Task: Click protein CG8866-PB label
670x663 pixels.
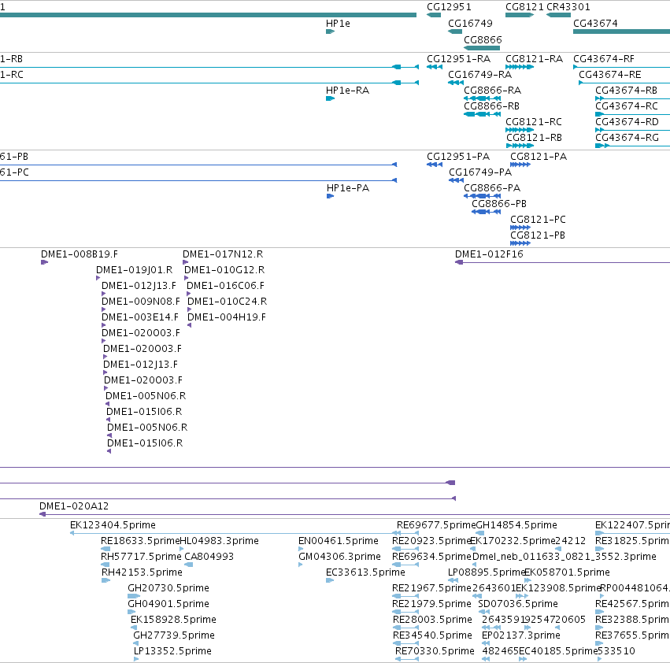Action: (499, 204)
